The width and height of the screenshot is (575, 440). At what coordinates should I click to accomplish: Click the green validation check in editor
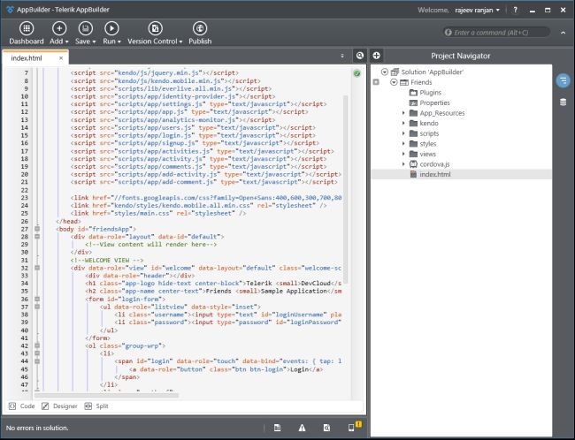(x=356, y=73)
